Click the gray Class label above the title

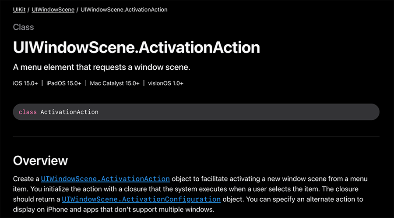(23, 27)
